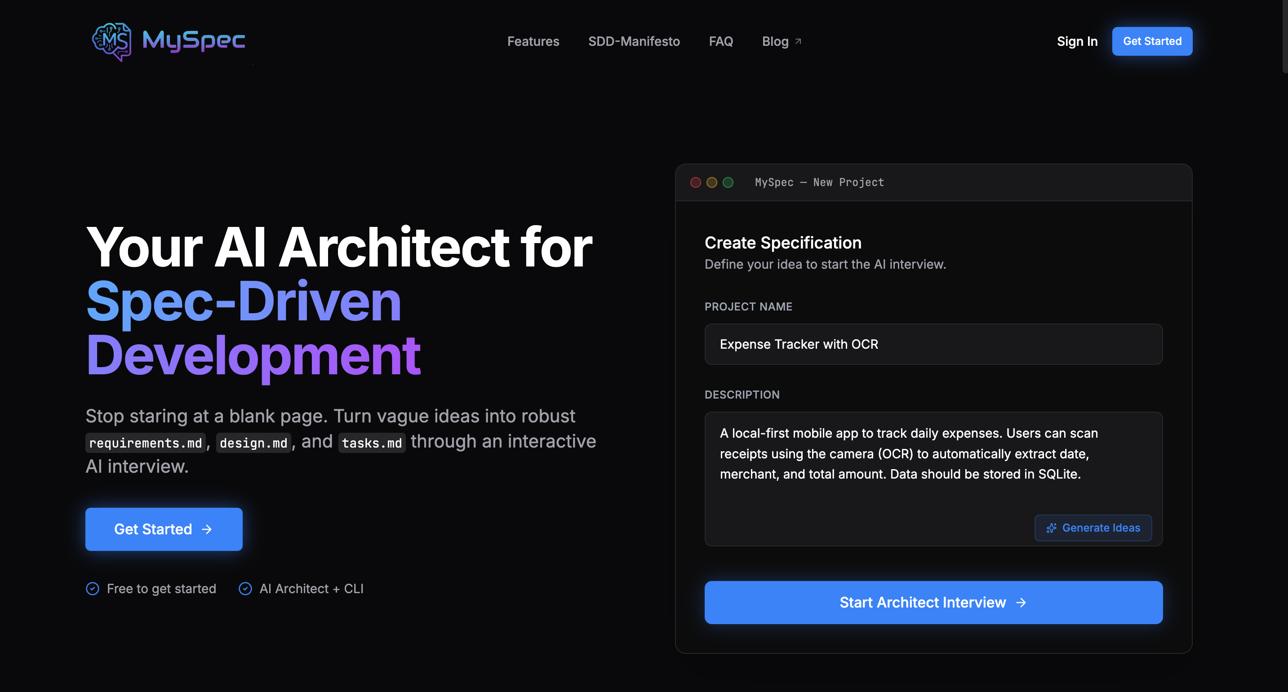This screenshot has height=692, width=1288.
Task: Click the arrow icon in hero Get Started
Action: click(207, 529)
